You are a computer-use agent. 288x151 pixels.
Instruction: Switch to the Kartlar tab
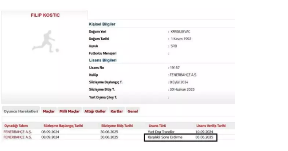click(117, 112)
